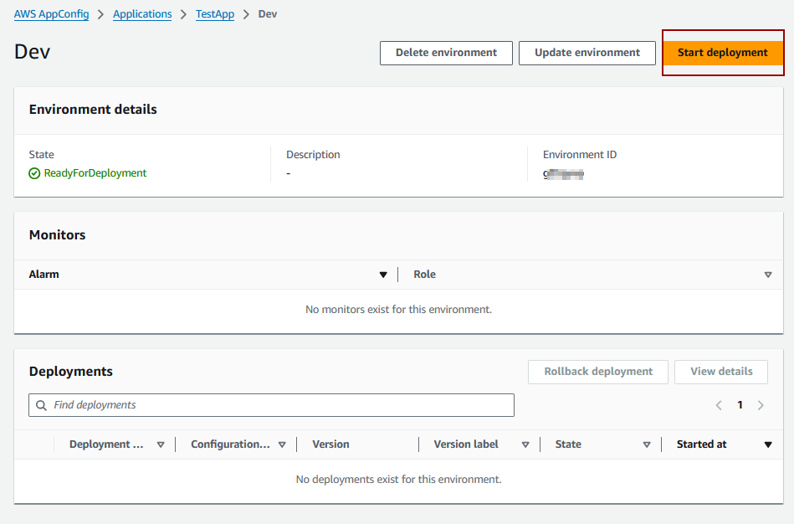Go to Applications breadcrumb link

(x=142, y=14)
